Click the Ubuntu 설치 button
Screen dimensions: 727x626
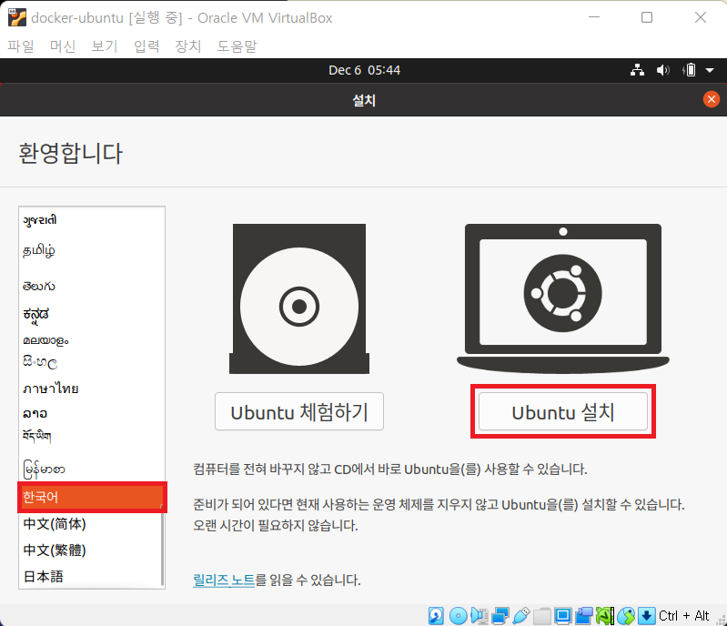click(563, 412)
